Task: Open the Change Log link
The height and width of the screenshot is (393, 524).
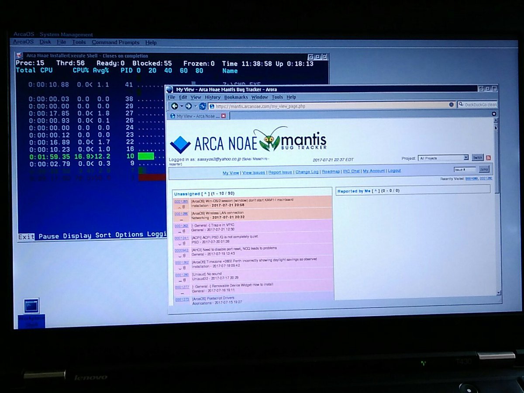Action: coord(306,172)
